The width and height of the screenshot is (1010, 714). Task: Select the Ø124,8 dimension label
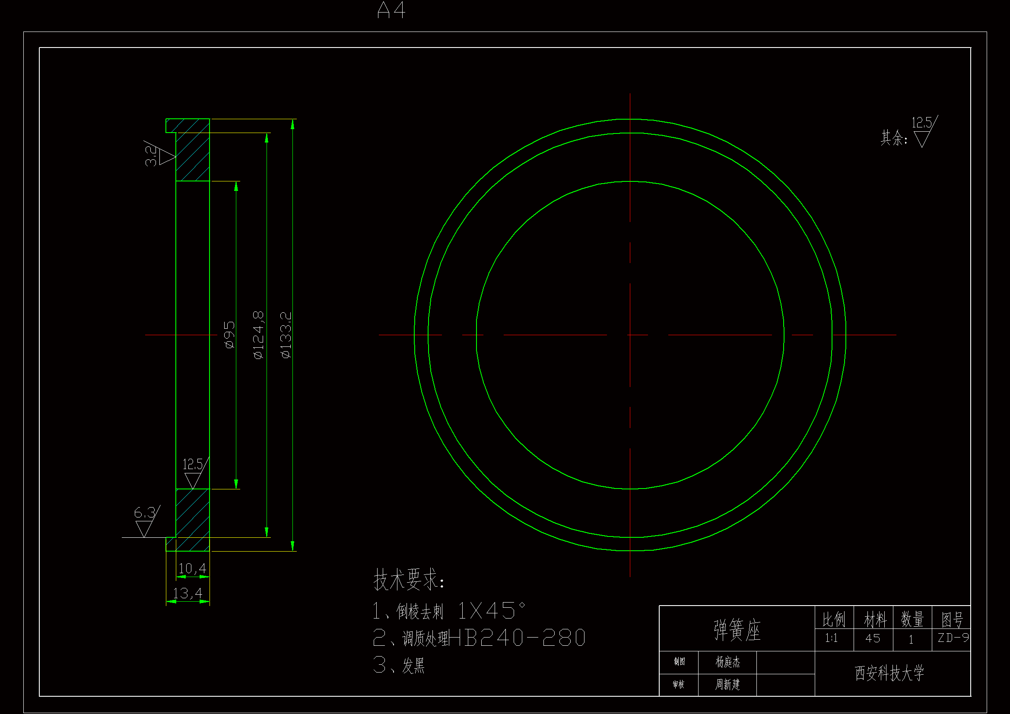(x=259, y=335)
